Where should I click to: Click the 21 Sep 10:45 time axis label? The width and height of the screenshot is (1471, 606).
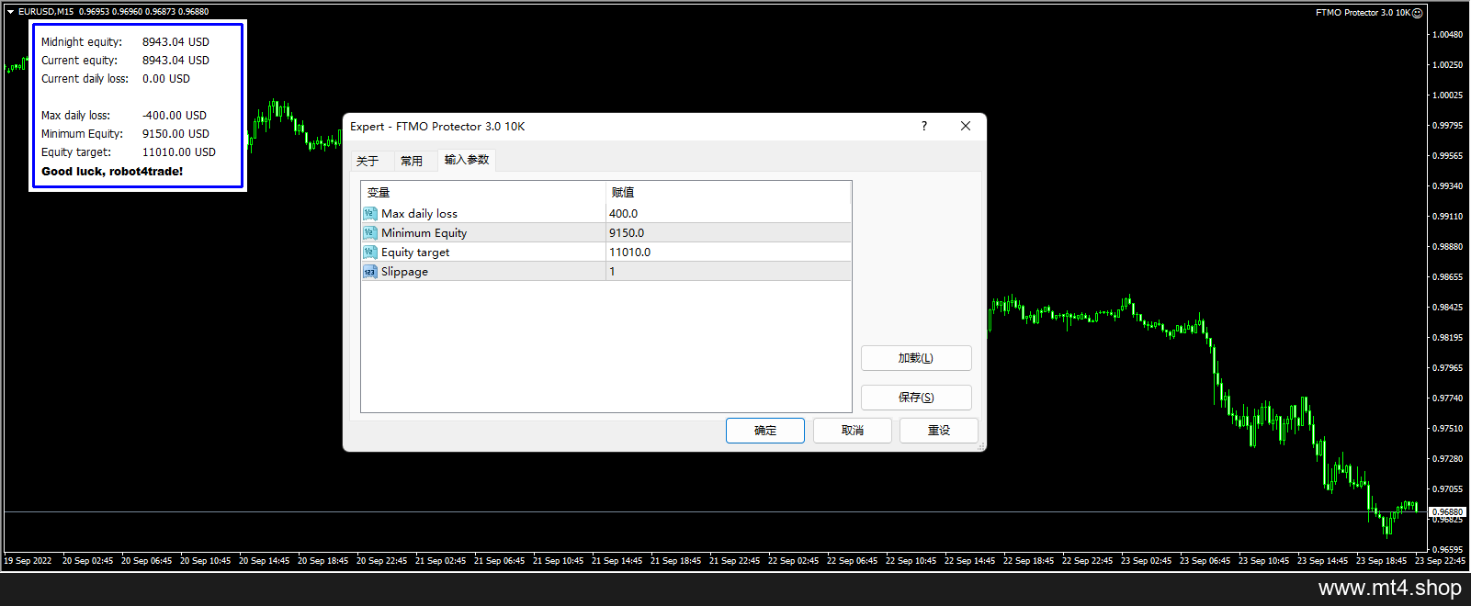click(558, 561)
